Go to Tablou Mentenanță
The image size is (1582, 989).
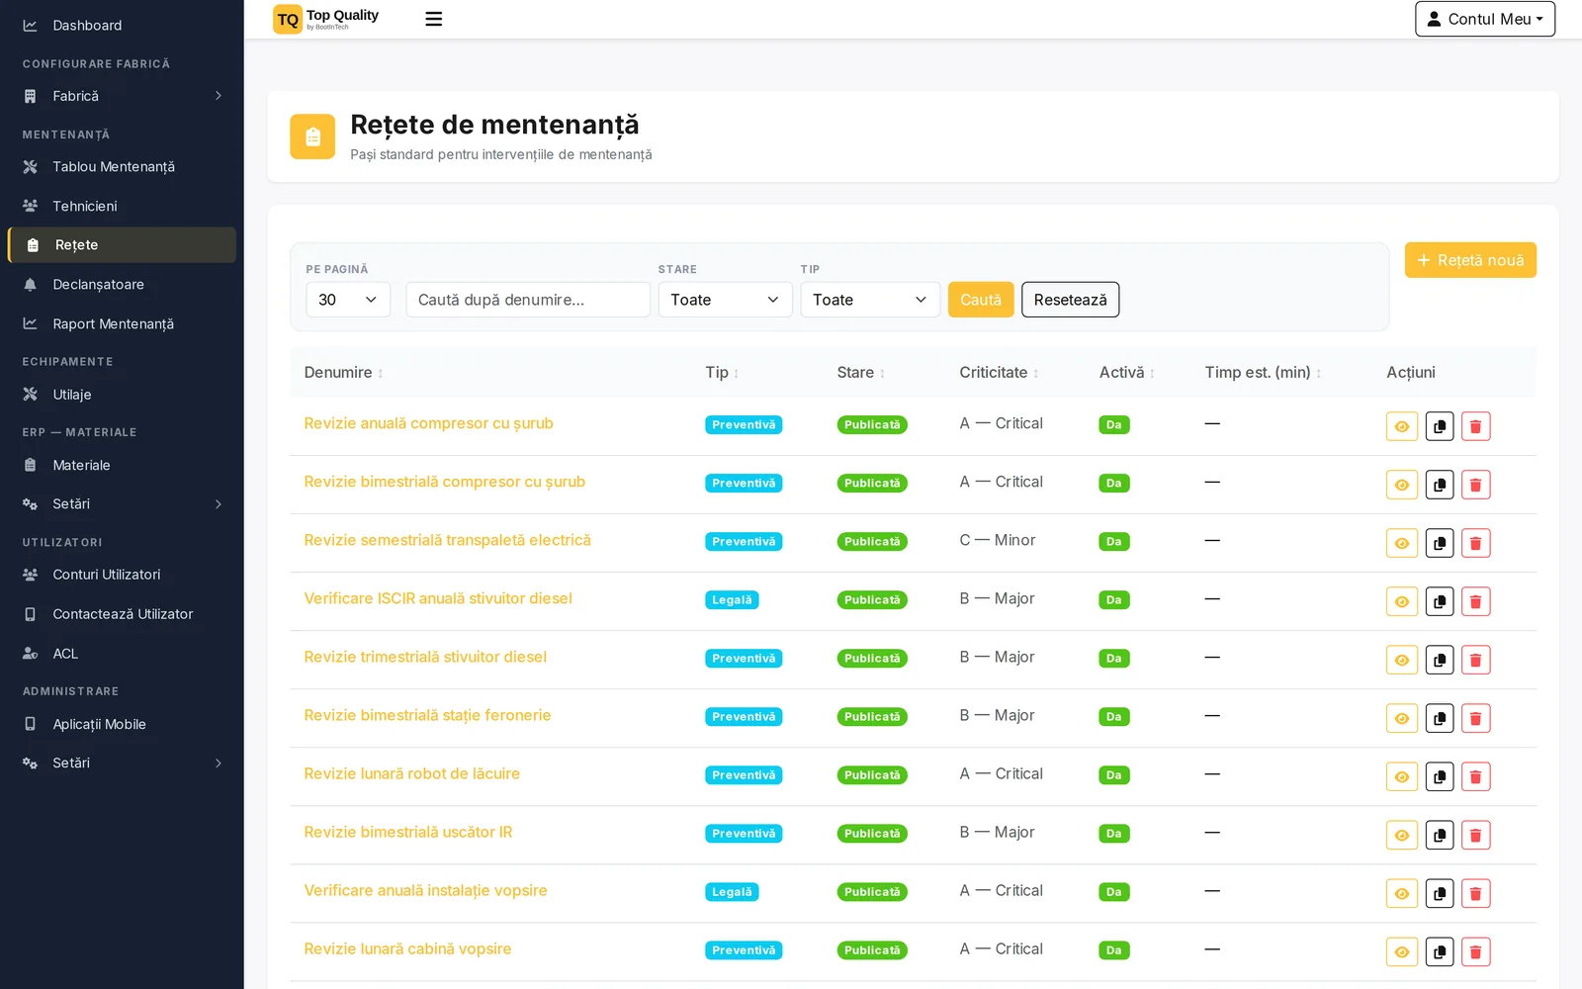coord(122,167)
